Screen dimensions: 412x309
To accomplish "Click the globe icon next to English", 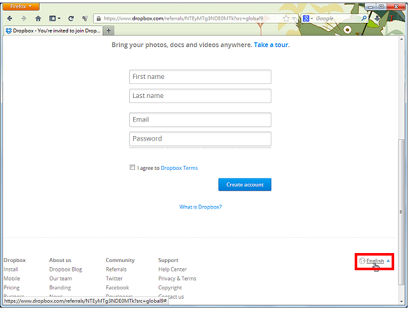I will [x=362, y=261].
